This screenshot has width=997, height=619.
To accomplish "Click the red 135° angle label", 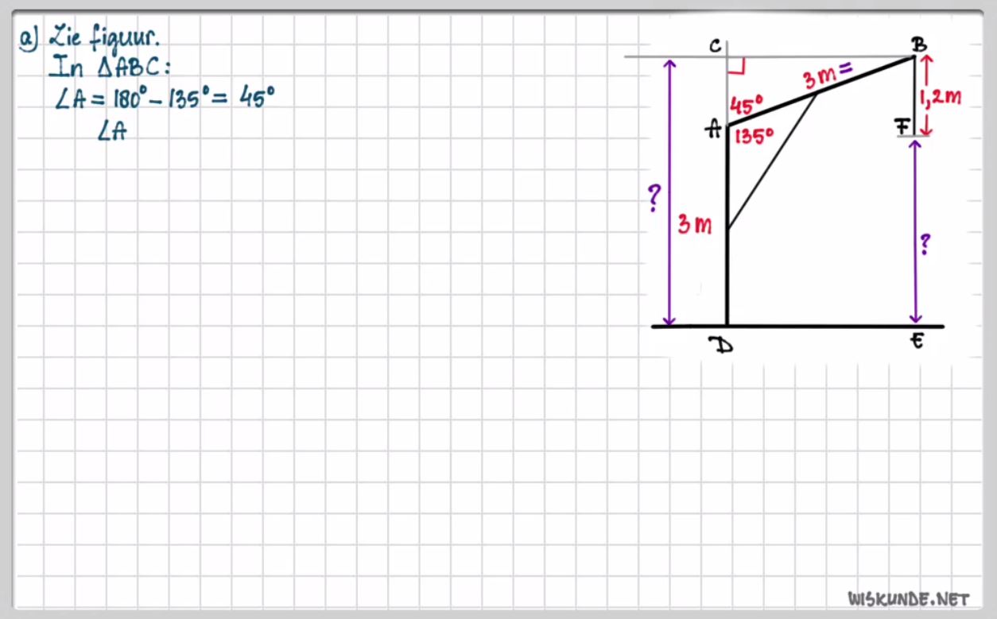I will point(753,137).
